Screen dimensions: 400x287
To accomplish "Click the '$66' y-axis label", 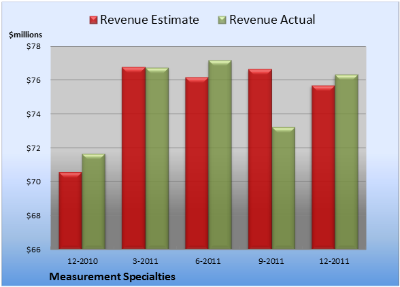I will click(33, 249).
